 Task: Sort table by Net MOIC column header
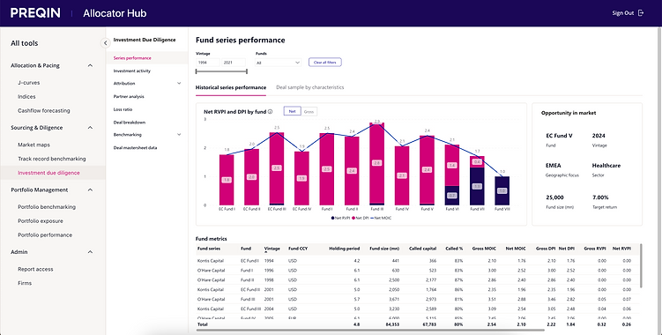click(x=516, y=249)
